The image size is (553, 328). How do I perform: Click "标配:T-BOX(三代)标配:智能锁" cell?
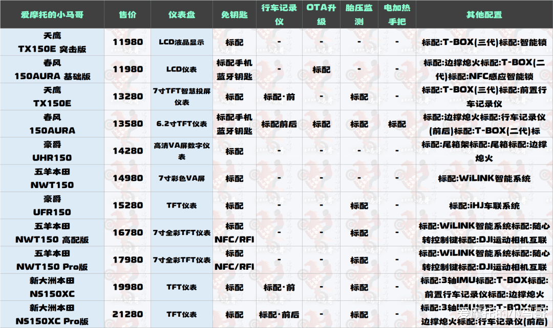(x=484, y=42)
